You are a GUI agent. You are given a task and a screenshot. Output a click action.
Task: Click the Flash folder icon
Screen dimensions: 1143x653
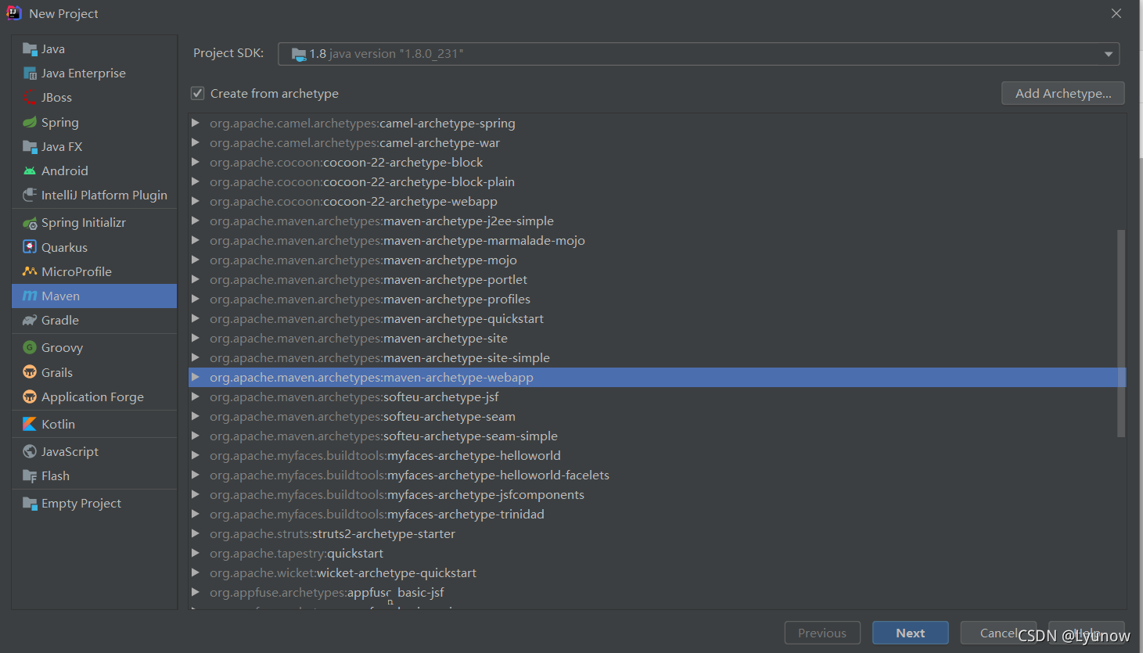30,476
